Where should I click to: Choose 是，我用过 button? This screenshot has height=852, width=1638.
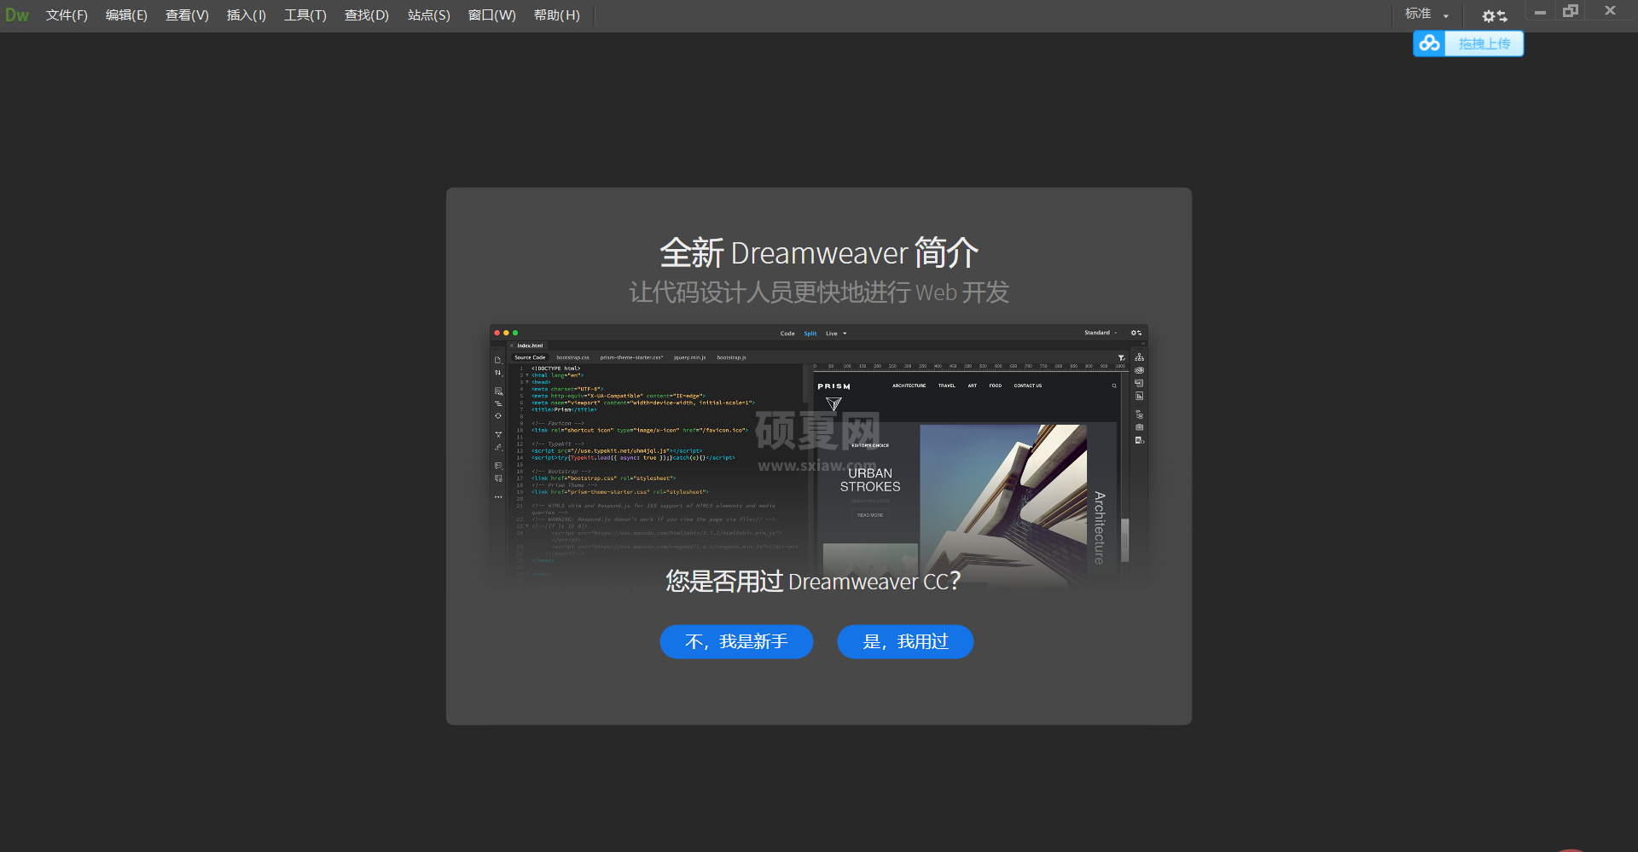click(905, 641)
